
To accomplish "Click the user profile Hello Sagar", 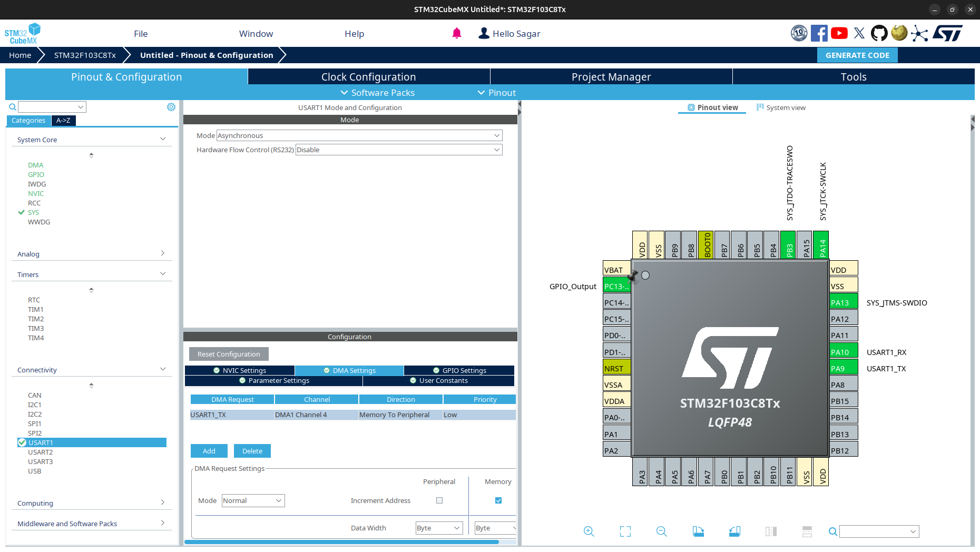I will tap(509, 34).
